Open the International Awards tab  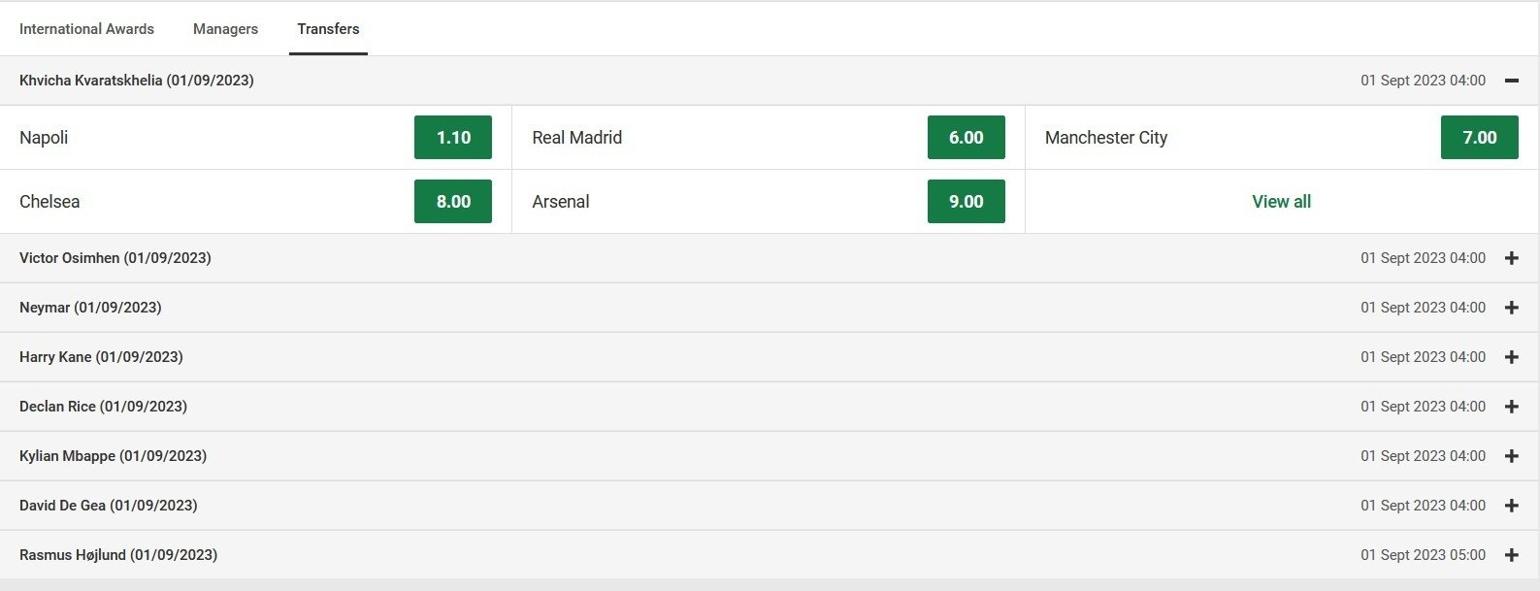pos(86,29)
